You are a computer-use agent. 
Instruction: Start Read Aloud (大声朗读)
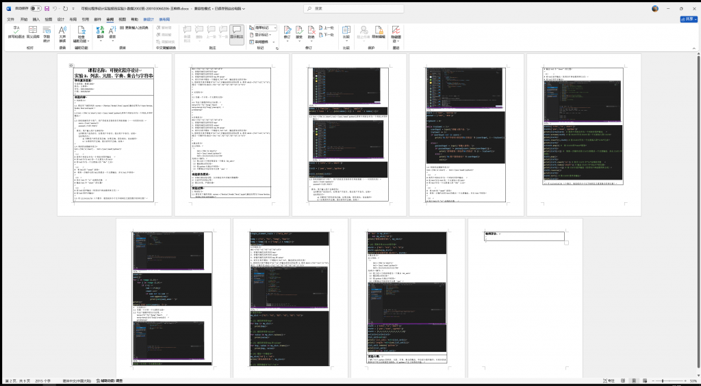click(x=62, y=34)
